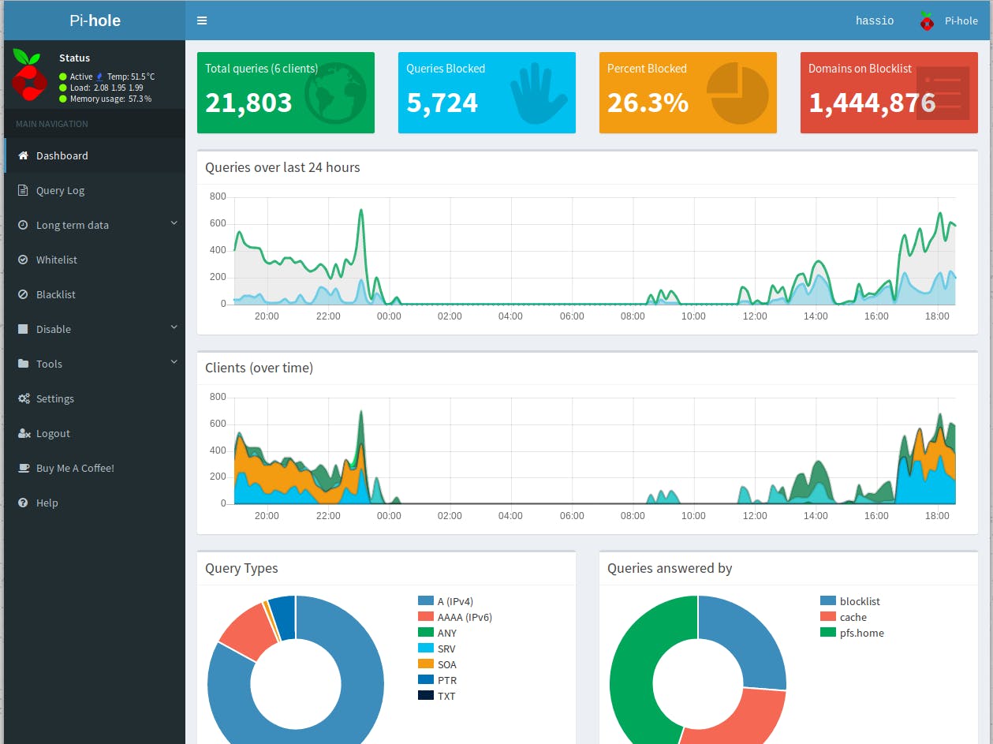The height and width of the screenshot is (744, 993).
Task: Toggle the ANY legend color swatch
Action: [426, 633]
